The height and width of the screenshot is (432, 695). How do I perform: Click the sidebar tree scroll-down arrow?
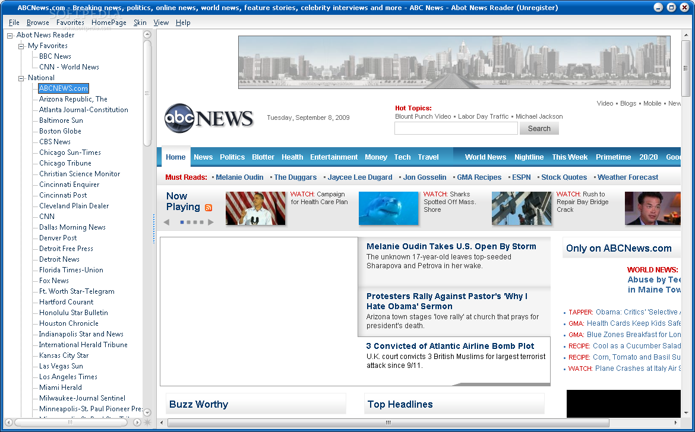(147, 412)
